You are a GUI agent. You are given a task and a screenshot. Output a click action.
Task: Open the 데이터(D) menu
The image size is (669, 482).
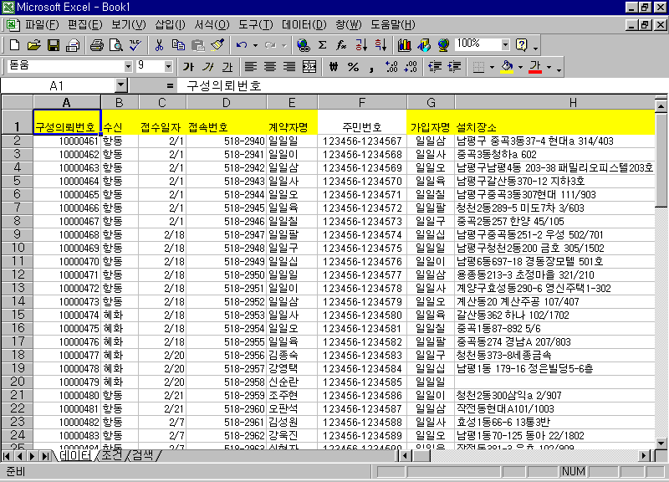304,25
